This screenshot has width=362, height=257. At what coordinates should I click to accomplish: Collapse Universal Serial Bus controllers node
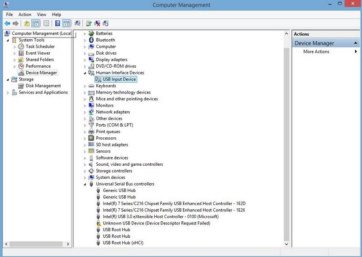tap(85, 184)
